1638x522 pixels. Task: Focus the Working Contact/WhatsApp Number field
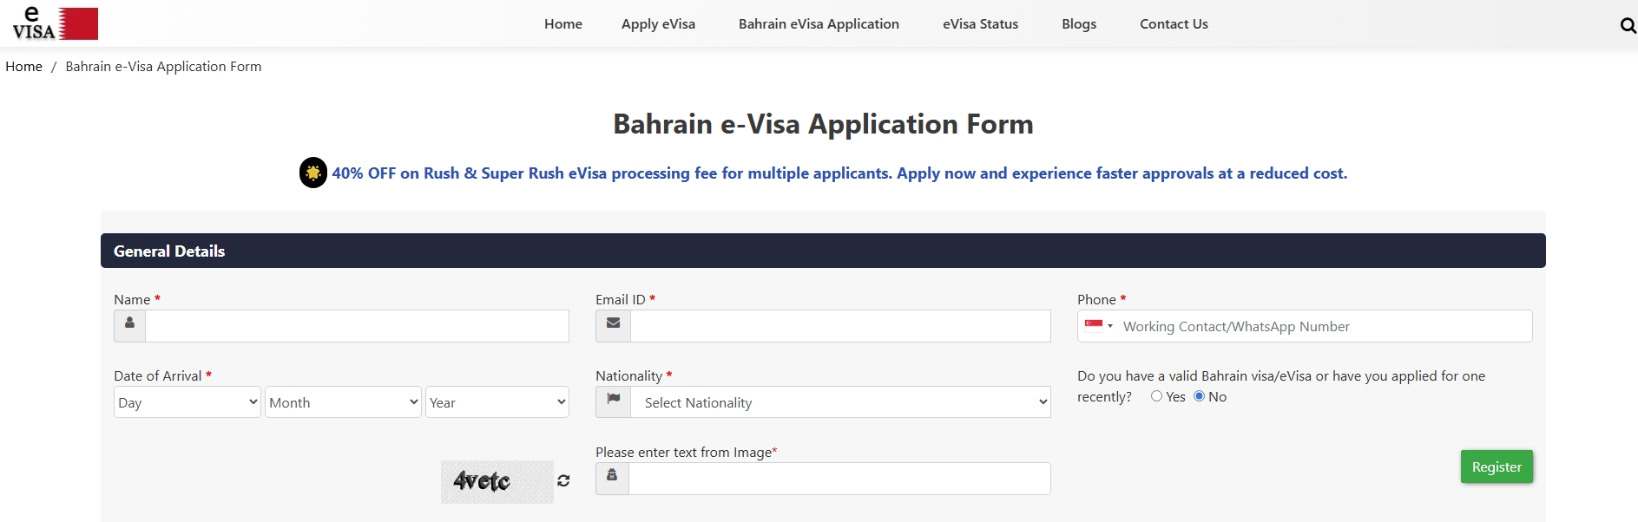(1305, 326)
